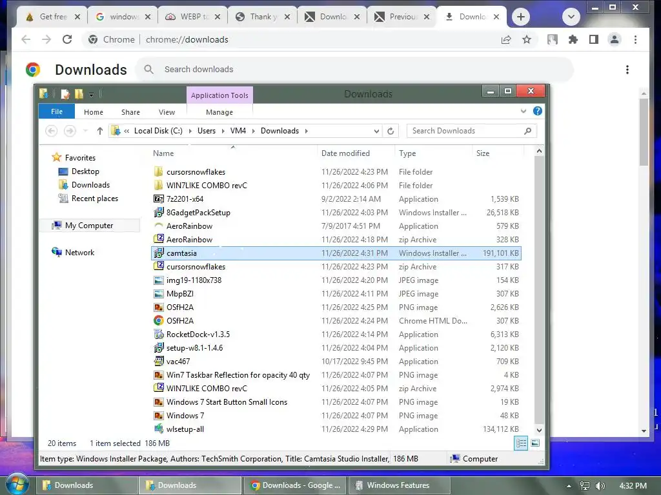Click the 8GadgetPackSetup installer icon
The height and width of the screenshot is (495, 661).
tap(159, 213)
